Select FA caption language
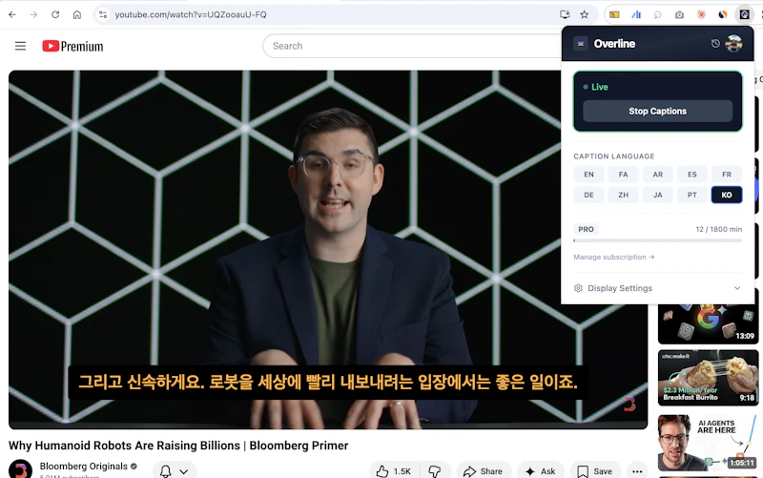The image size is (763, 478). 624,175
